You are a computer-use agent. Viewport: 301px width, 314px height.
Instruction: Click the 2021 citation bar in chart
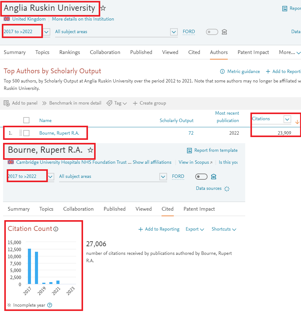[x=58, y=282]
